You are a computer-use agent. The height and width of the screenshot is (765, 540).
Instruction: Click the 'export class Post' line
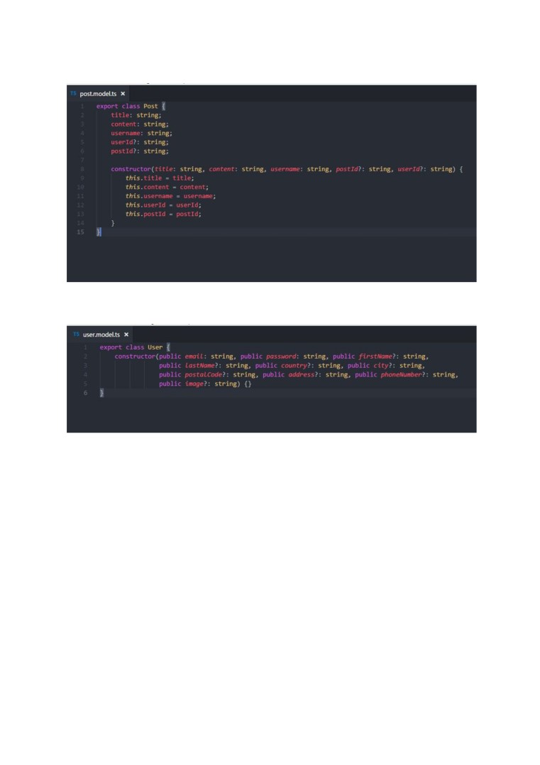tap(131, 106)
